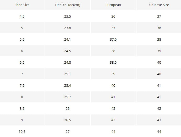Select European size 37.5 cell
The width and height of the screenshot is (181, 137).
[x=113, y=40]
